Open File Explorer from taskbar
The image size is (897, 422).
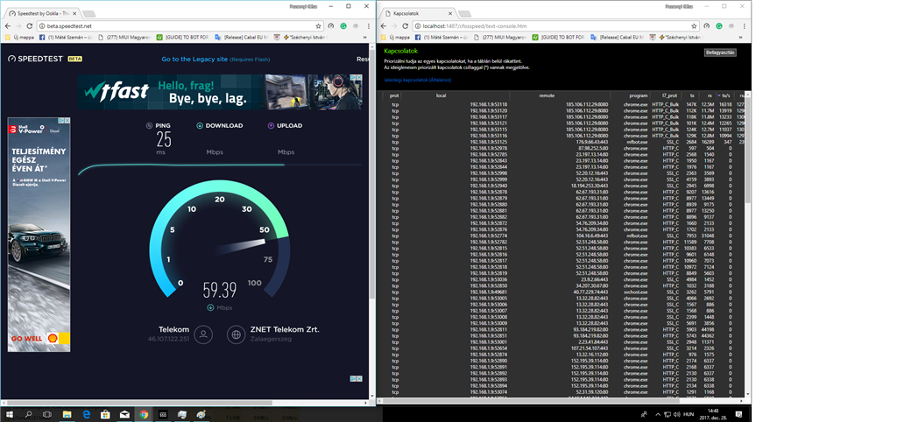67,414
